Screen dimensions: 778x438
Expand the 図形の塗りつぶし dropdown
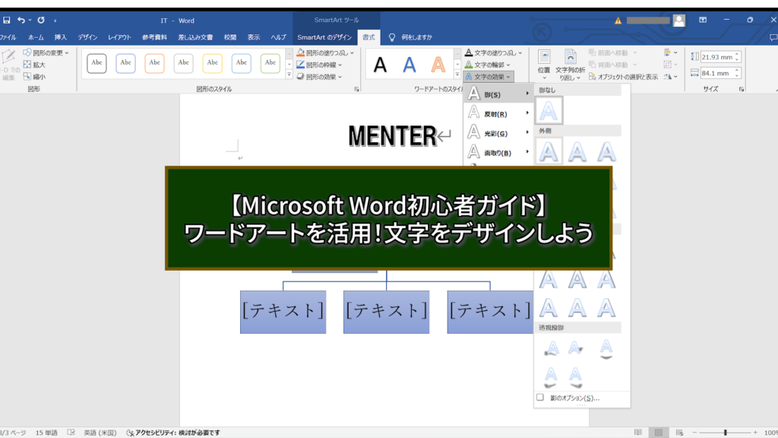(x=324, y=53)
